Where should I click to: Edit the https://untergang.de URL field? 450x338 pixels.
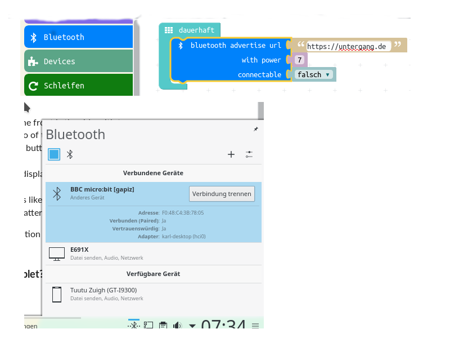pyautogui.click(x=348, y=46)
